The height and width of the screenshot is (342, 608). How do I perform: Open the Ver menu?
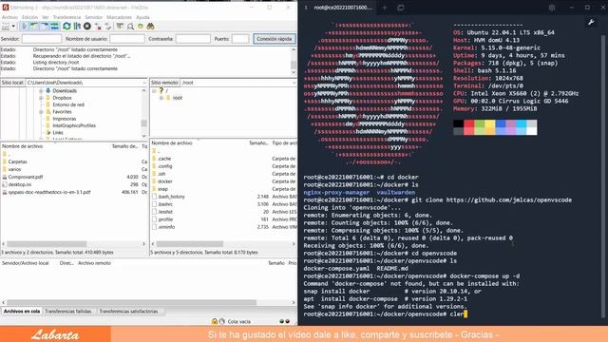click(x=46, y=17)
